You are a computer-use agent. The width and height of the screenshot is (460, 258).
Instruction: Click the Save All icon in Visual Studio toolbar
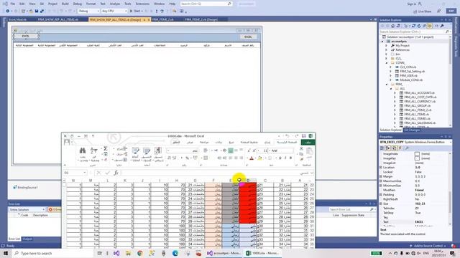[x=42, y=11]
